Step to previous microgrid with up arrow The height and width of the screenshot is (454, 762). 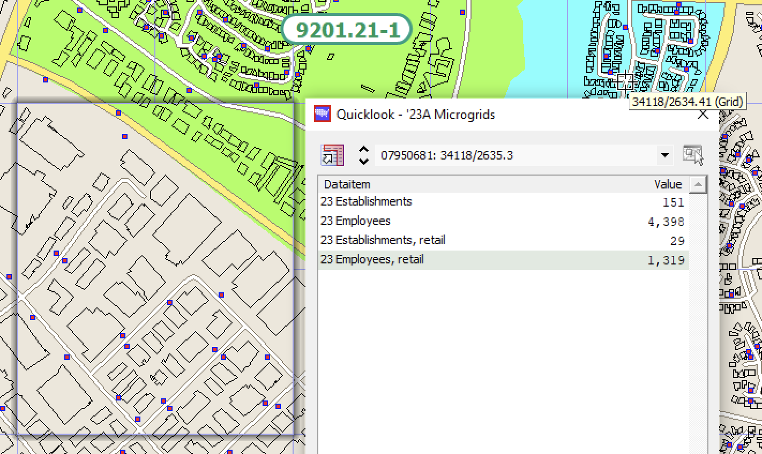364,150
